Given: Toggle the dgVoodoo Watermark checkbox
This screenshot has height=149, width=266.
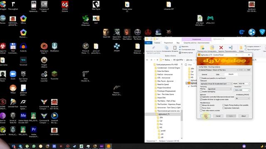Looking at the screenshot, I should tap(224, 108).
